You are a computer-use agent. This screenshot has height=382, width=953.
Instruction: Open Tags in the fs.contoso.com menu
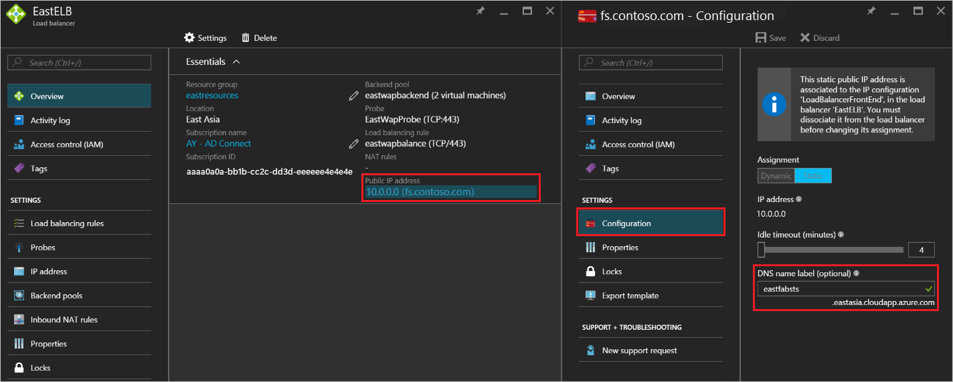click(x=651, y=169)
